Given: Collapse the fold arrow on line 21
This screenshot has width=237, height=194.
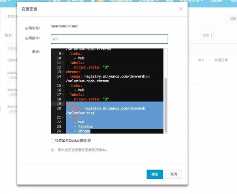Looking at the screenshot, I should tap(63, 118).
